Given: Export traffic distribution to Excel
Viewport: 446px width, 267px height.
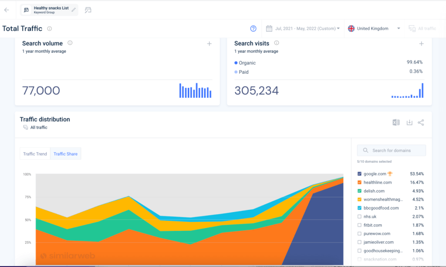Looking at the screenshot, I should click(x=396, y=122).
